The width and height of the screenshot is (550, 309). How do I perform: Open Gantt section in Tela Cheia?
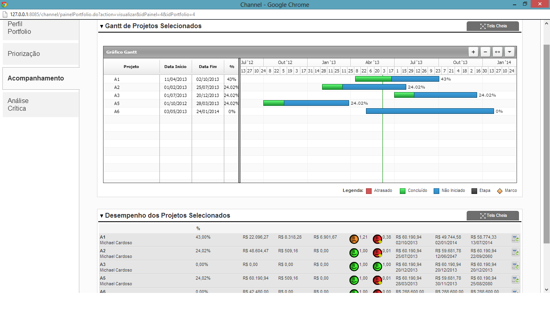tap(493, 26)
